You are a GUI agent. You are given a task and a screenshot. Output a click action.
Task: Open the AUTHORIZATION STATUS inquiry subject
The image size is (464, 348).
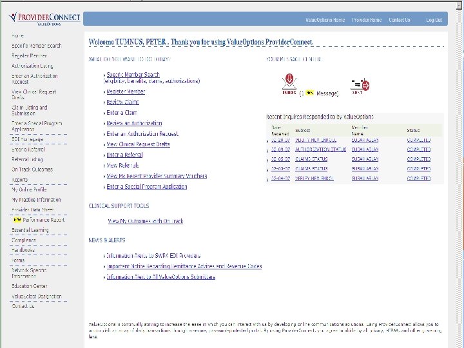(x=320, y=150)
